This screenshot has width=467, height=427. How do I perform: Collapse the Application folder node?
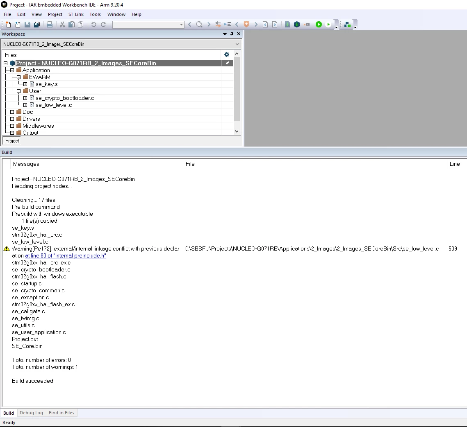(x=12, y=70)
